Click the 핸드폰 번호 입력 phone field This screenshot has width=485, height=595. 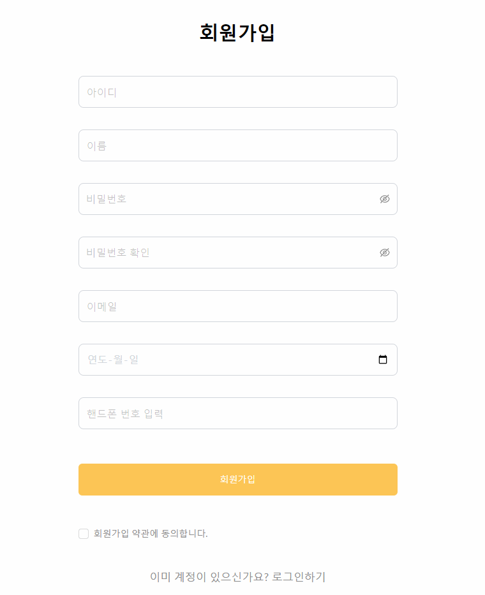click(237, 413)
